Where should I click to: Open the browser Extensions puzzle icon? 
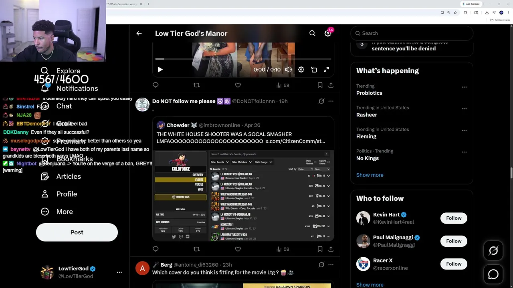click(x=465, y=13)
